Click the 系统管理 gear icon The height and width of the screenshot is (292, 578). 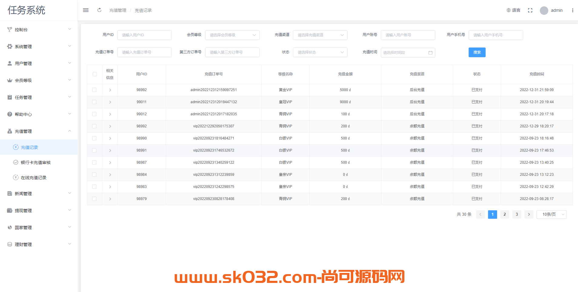coord(10,47)
